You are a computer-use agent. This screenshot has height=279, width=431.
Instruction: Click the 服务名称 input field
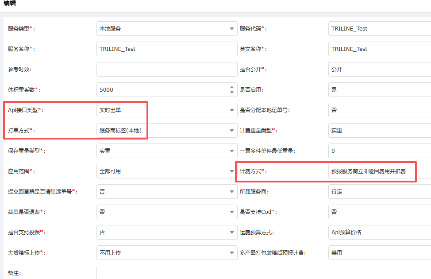pyautogui.click(x=167, y=49)
